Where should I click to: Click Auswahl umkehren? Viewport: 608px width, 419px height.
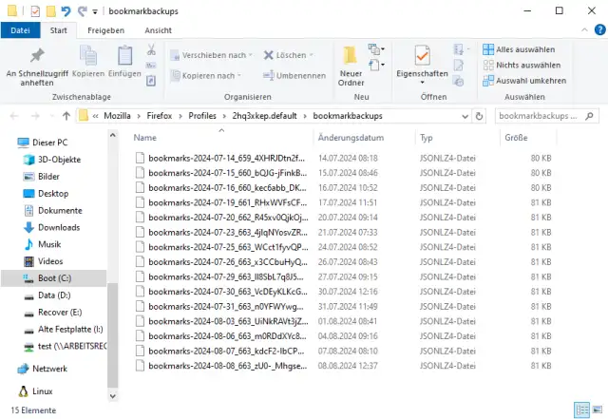pyautogui.click(x=524, y=81)
